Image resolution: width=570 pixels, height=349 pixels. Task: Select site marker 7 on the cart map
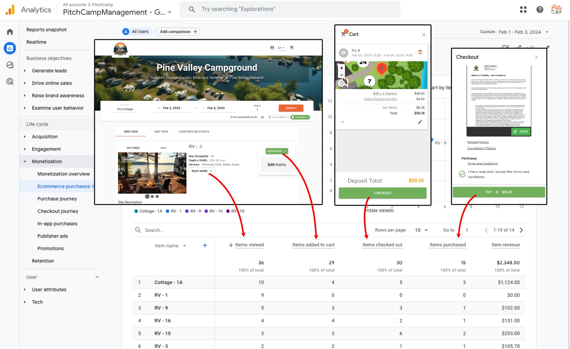(370, 81)
